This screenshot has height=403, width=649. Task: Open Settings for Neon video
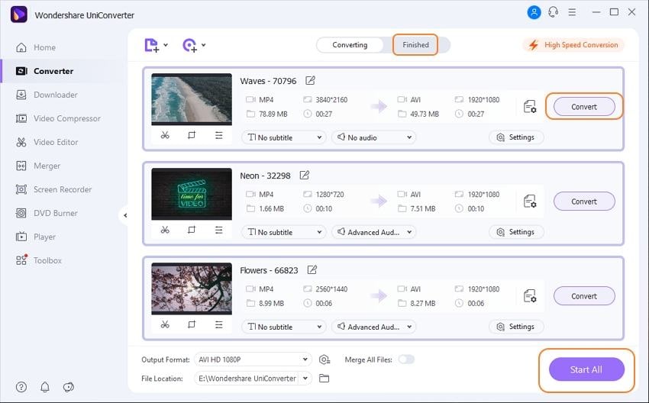tap(515, 232)
